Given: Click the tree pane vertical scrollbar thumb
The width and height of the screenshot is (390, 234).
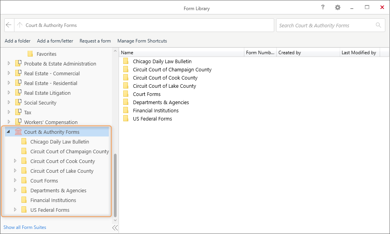Looking at the screenshot, I should tap(115, 185).
